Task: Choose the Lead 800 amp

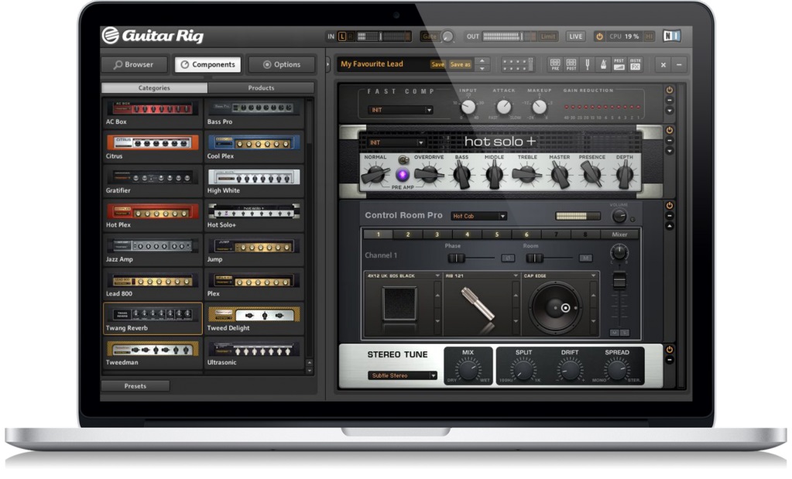Action: coord(153,285)
